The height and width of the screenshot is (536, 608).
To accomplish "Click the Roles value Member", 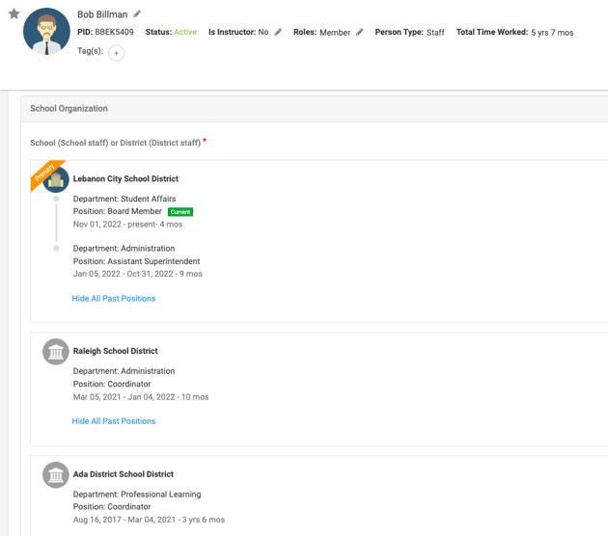I will pos(335,33).
